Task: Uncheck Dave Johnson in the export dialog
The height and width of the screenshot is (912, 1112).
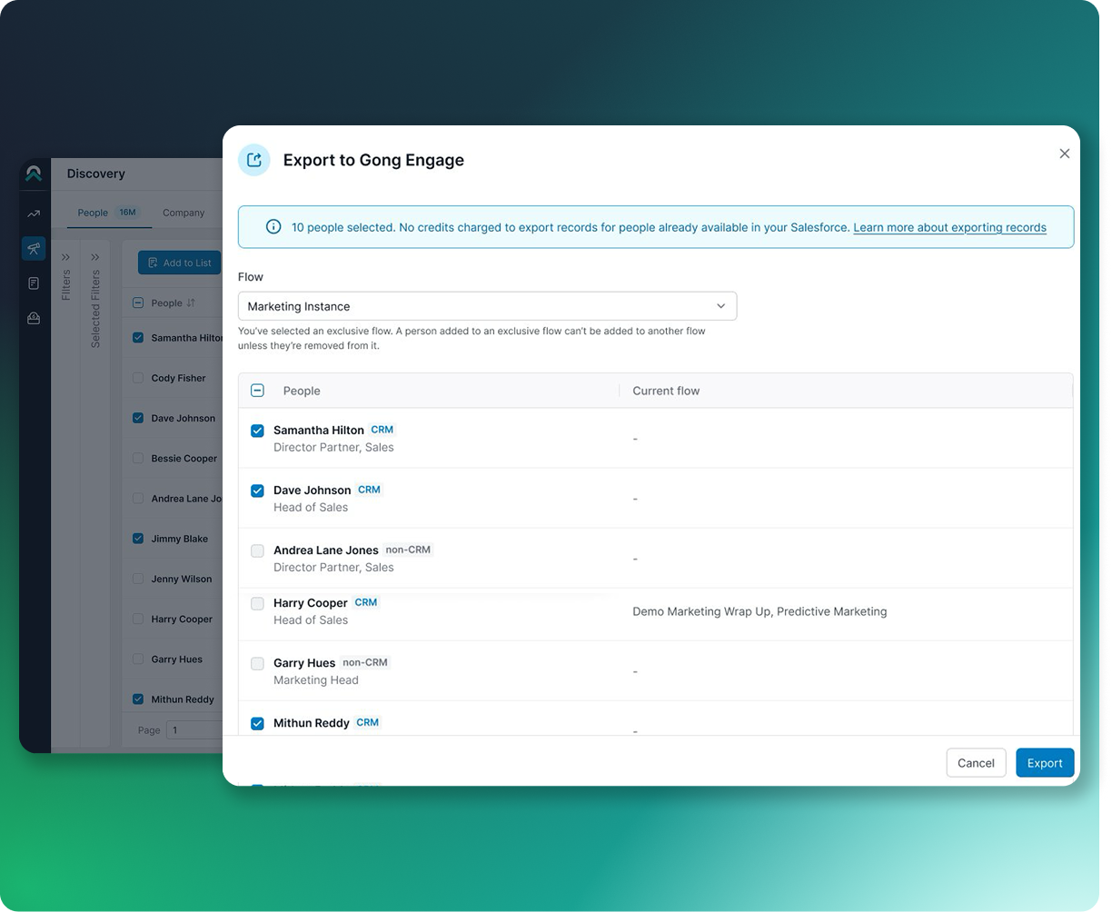Action: click(257, 491)
